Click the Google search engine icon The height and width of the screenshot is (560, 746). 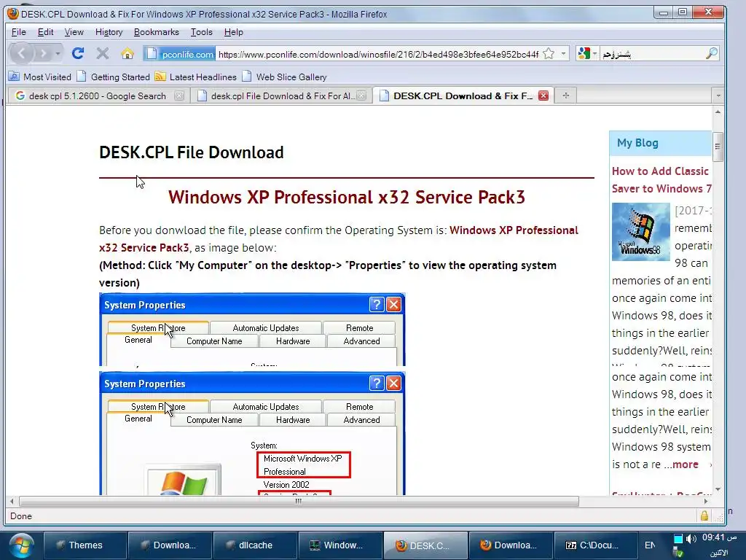tap(584, 54)
